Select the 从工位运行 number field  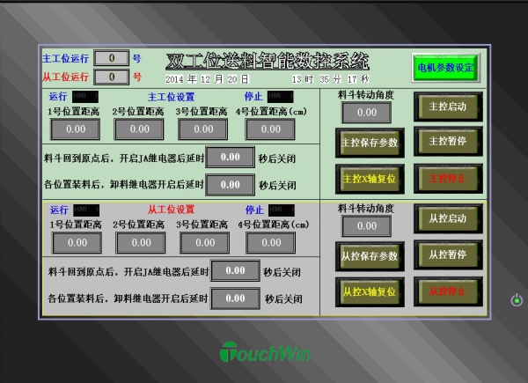pos(111,77)
